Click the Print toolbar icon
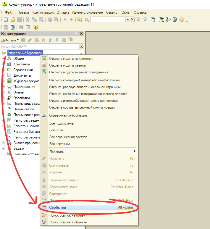 coord(50,20)
